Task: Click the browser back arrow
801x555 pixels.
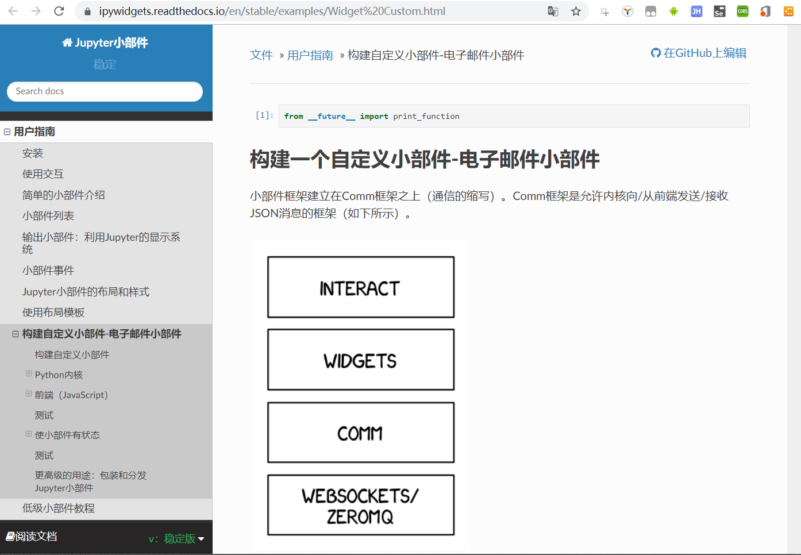Action: 13,10
